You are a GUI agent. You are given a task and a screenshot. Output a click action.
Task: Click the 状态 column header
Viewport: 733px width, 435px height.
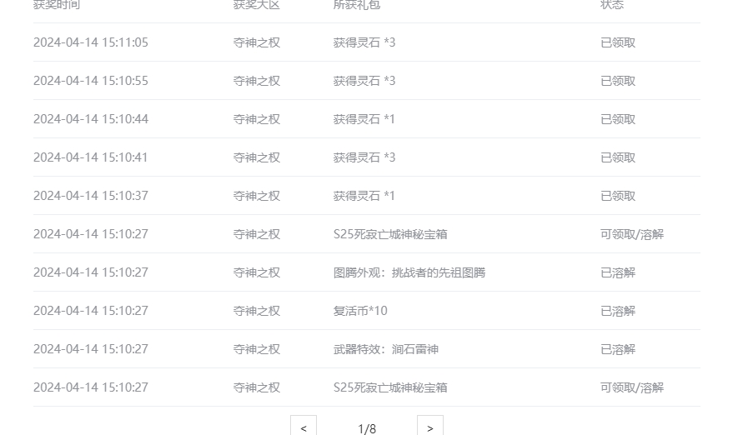point(612,5)
